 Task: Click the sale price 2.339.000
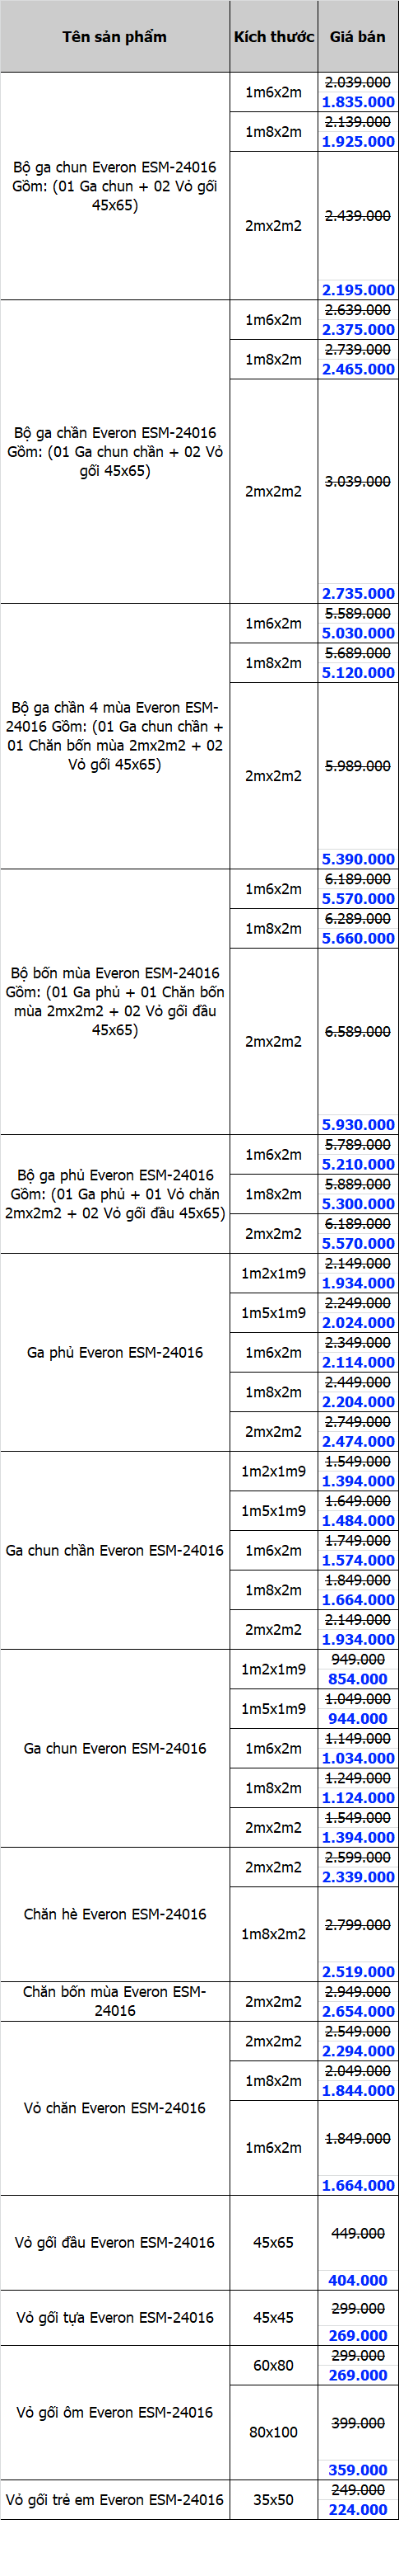tap(358, 1877)
